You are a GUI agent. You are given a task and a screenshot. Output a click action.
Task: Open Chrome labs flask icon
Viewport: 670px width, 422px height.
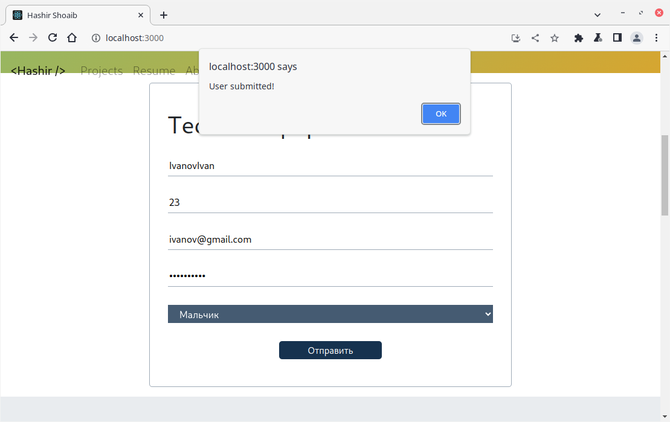tap(598, 38)
